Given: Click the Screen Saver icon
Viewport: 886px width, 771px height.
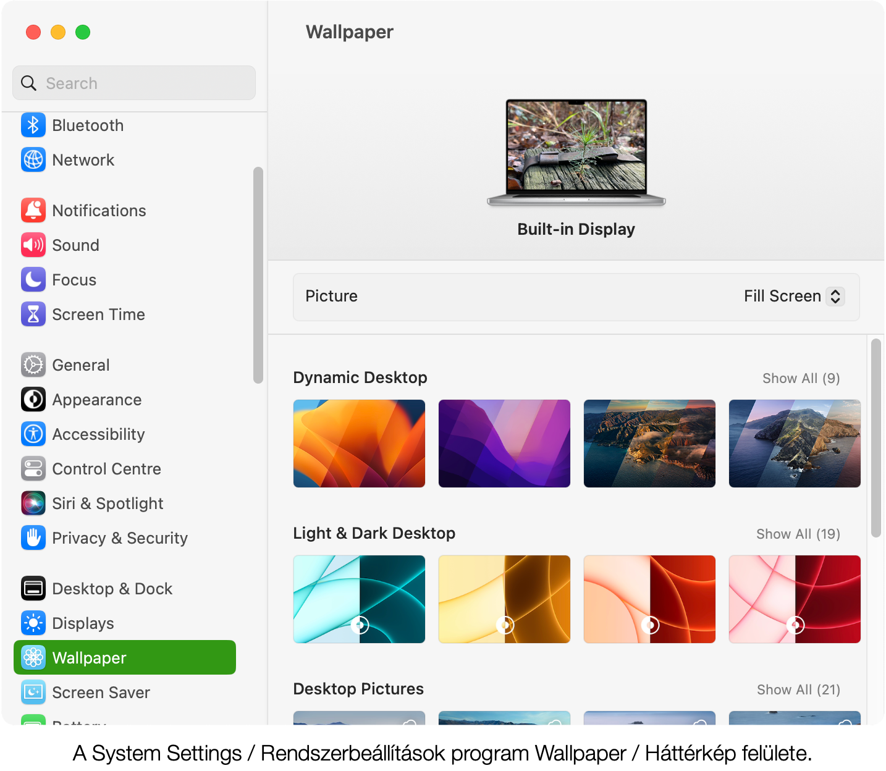Looking at the screenshot, I should tap(33, 692).
